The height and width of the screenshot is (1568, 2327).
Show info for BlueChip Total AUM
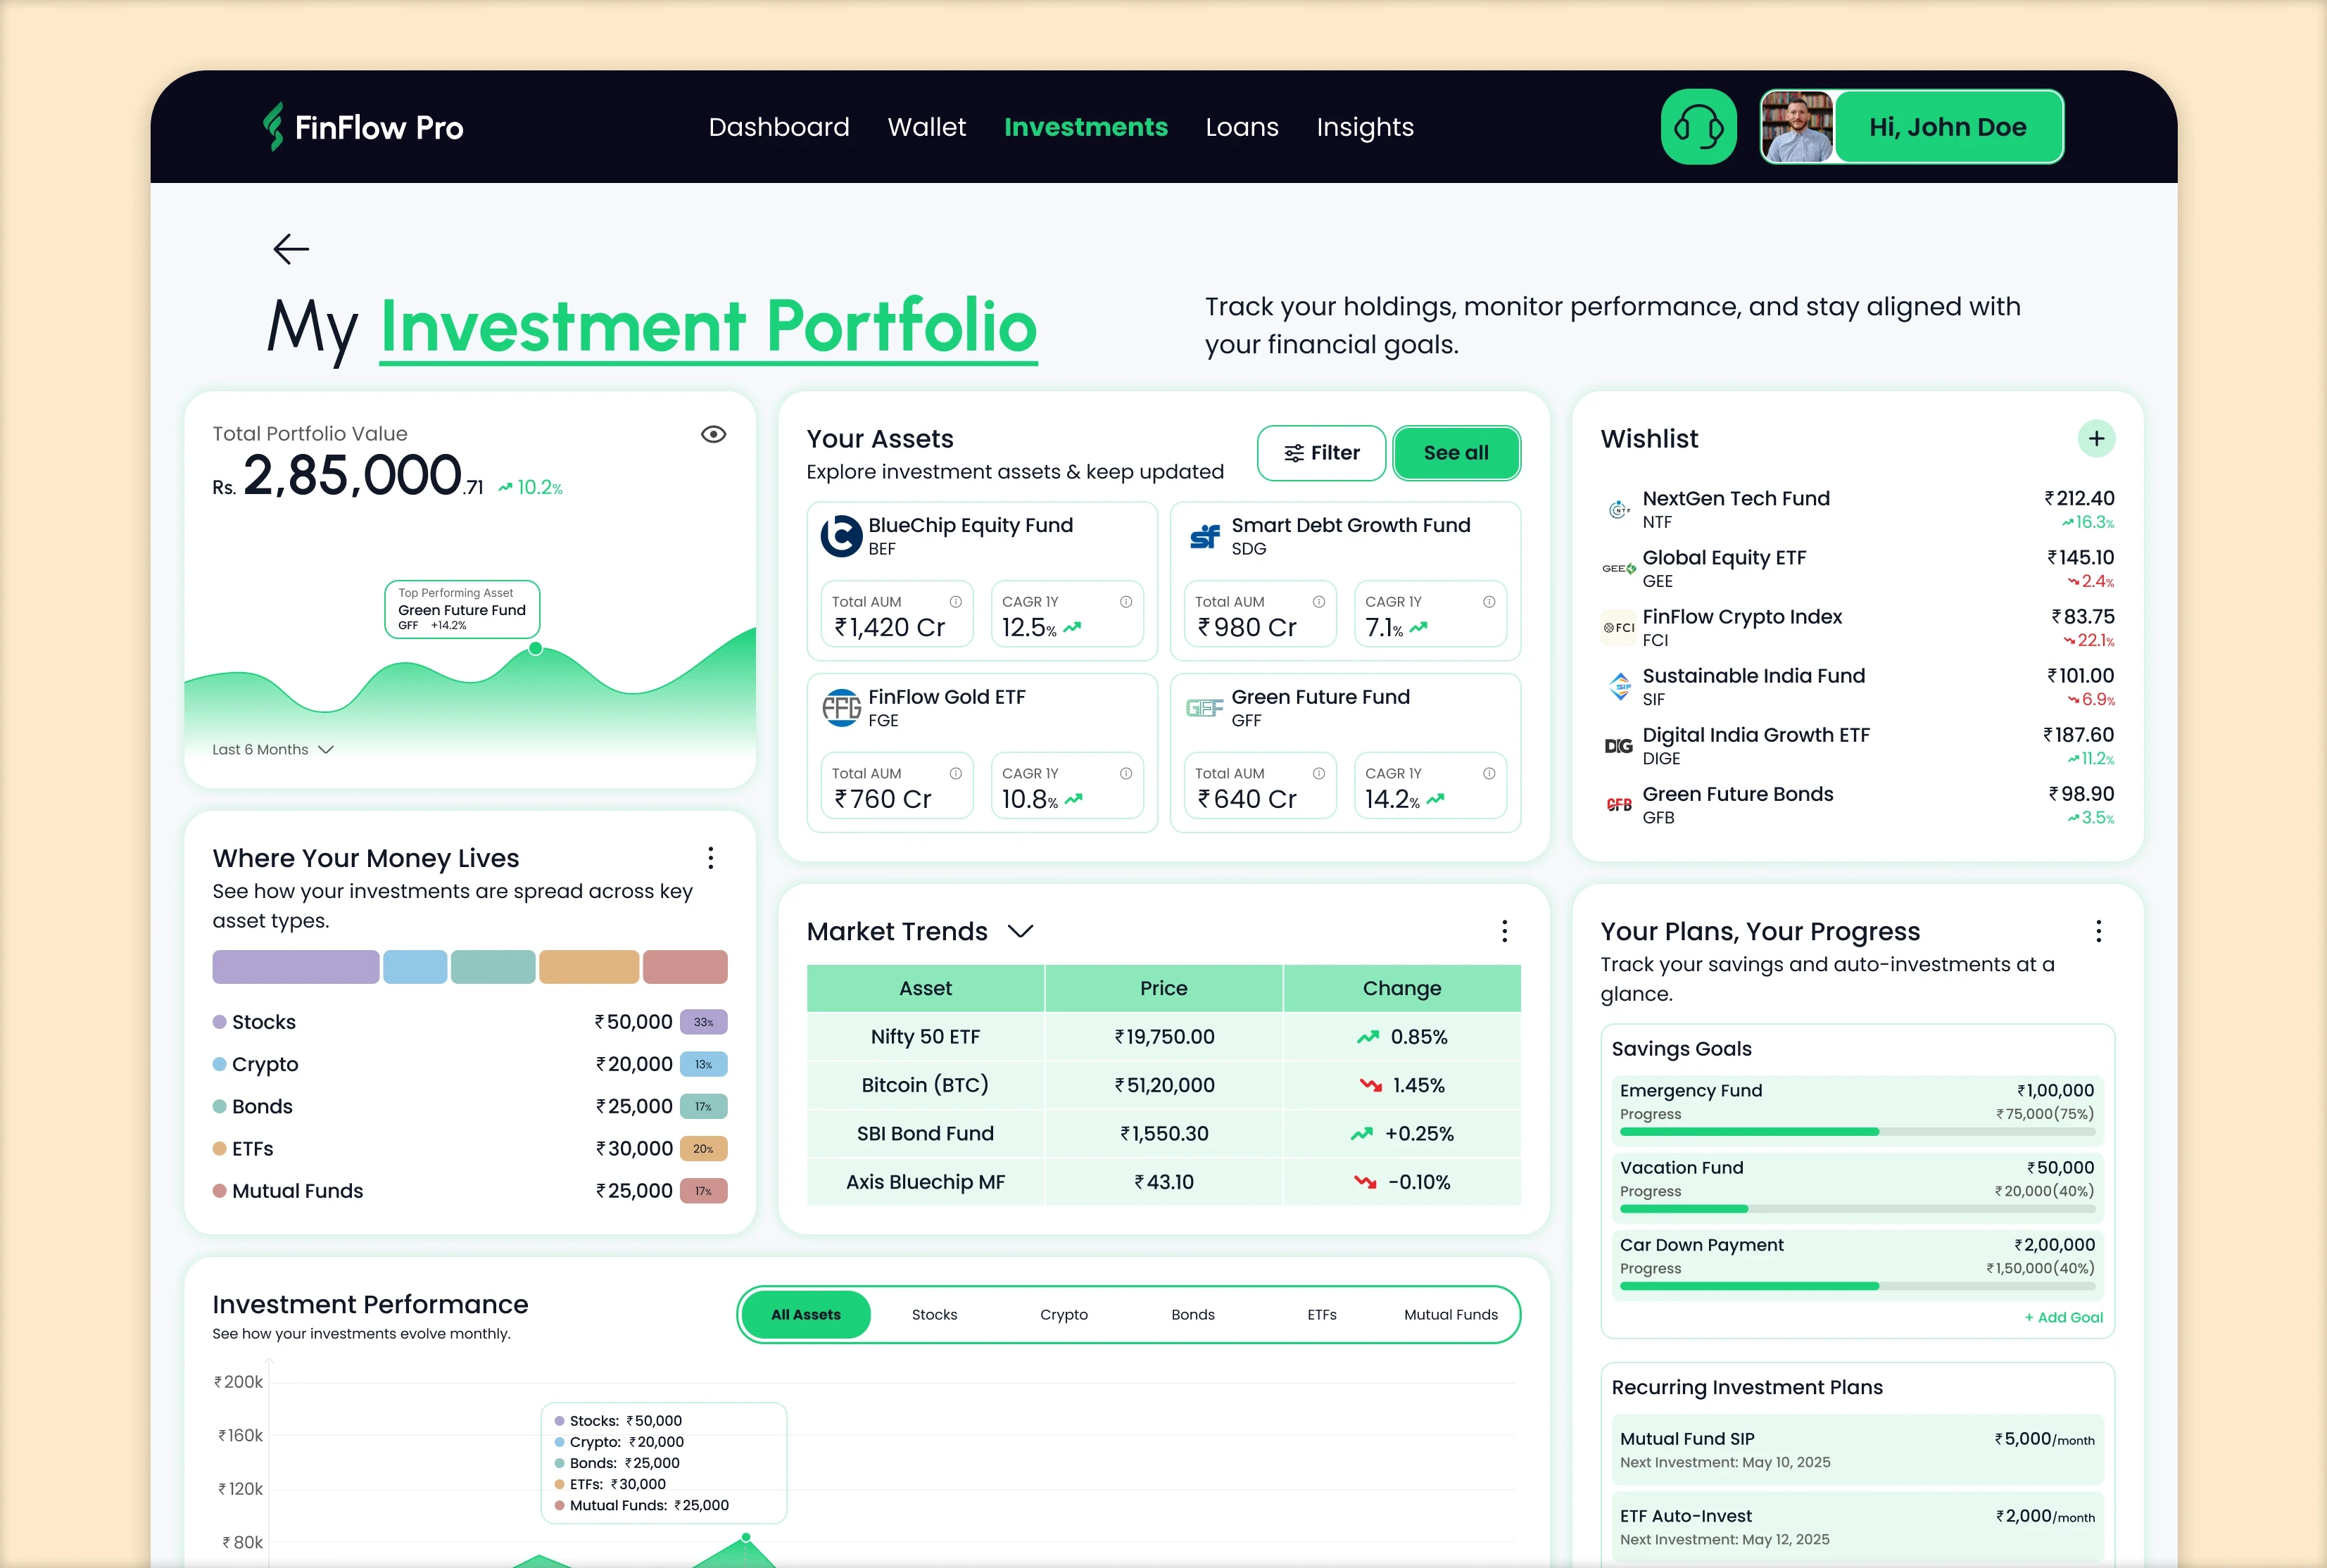click(955, 602)
